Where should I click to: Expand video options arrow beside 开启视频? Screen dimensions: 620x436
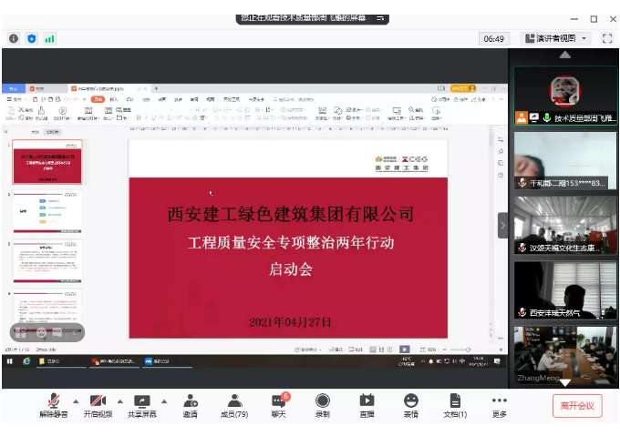(120, 401)
